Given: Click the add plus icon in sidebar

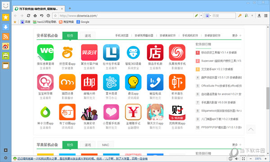Looking at the screenshot, I should 6,150.
